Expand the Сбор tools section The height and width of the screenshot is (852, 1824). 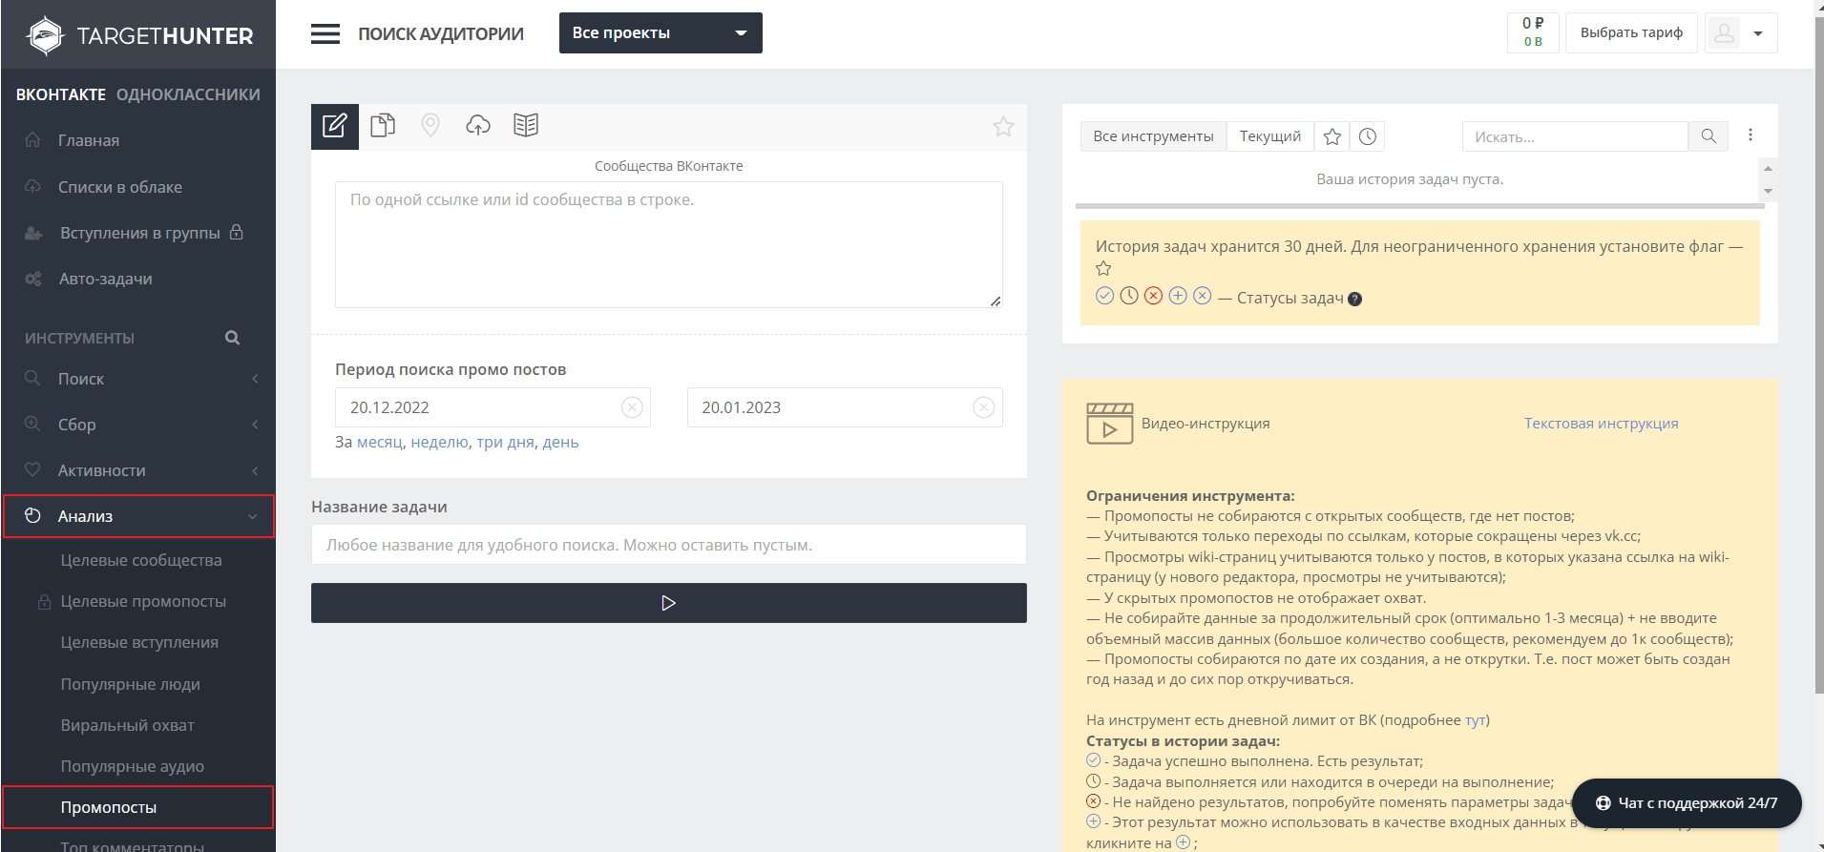[x=138, y=425]
